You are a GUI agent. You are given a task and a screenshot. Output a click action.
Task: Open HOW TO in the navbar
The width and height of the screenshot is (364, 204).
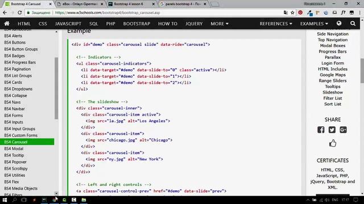coord(168,24)
